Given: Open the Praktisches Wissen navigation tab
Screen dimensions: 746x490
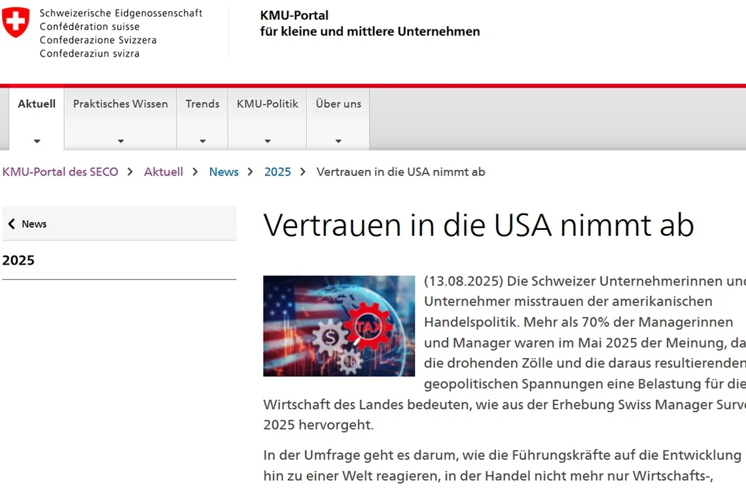Looking at the screenshot, I should 120,104.
